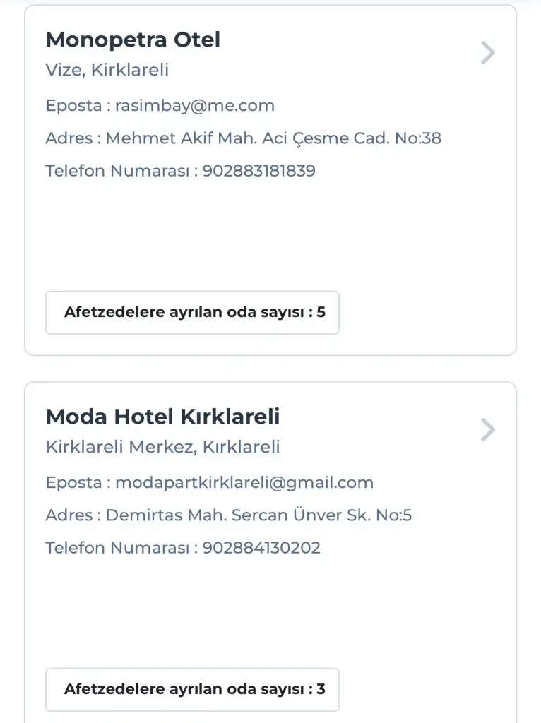Dial phone number 902884130202
The height and width of the screenshot is (723, 541).
coord(261,548)
